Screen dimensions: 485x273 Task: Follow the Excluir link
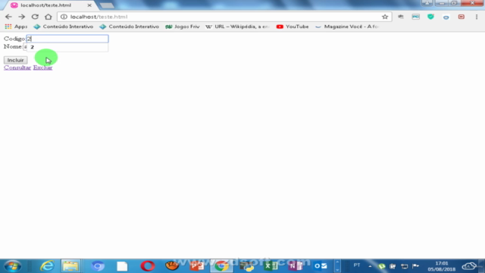pos(42,67)
